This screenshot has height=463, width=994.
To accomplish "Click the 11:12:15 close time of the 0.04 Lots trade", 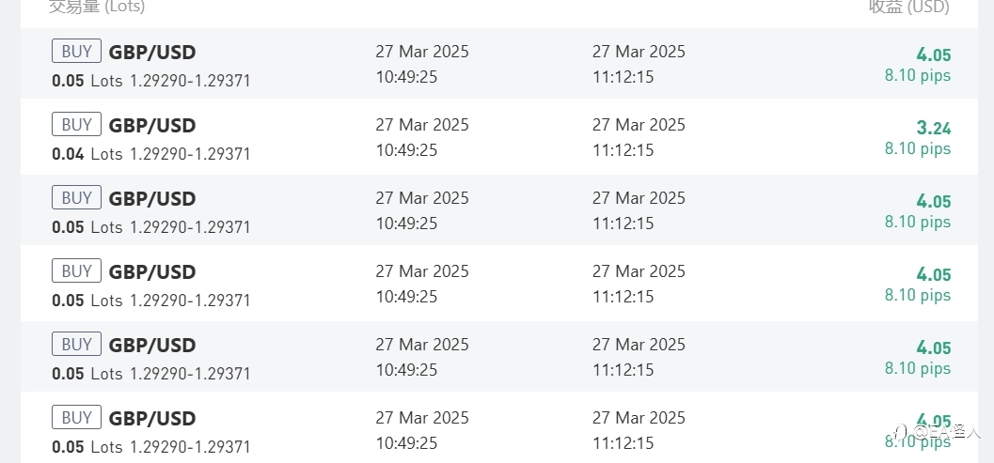I will tap(623, 150).
